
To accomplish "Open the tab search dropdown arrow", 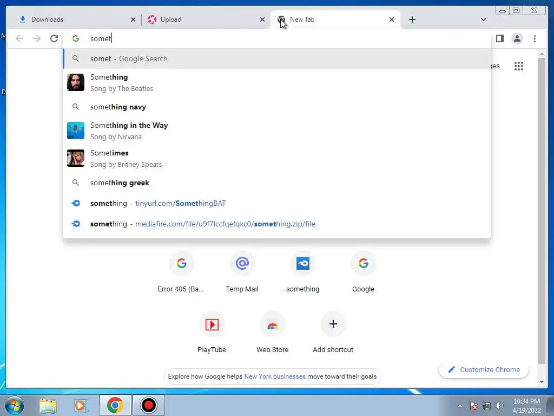I will 484,19.
